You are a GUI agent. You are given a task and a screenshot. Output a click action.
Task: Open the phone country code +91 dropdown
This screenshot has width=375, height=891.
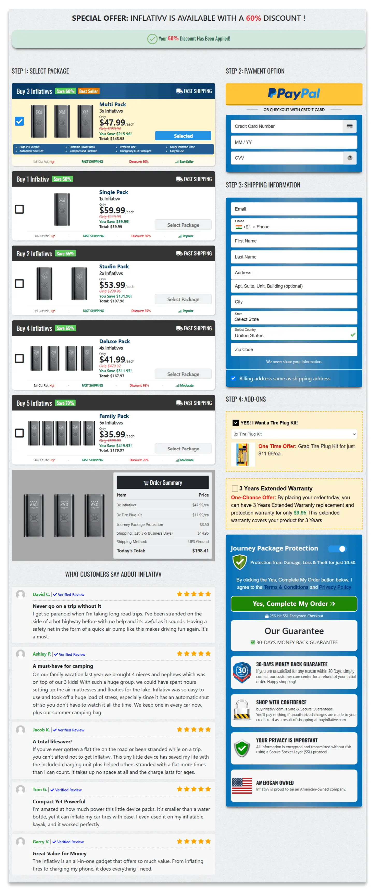coord(245,227)
